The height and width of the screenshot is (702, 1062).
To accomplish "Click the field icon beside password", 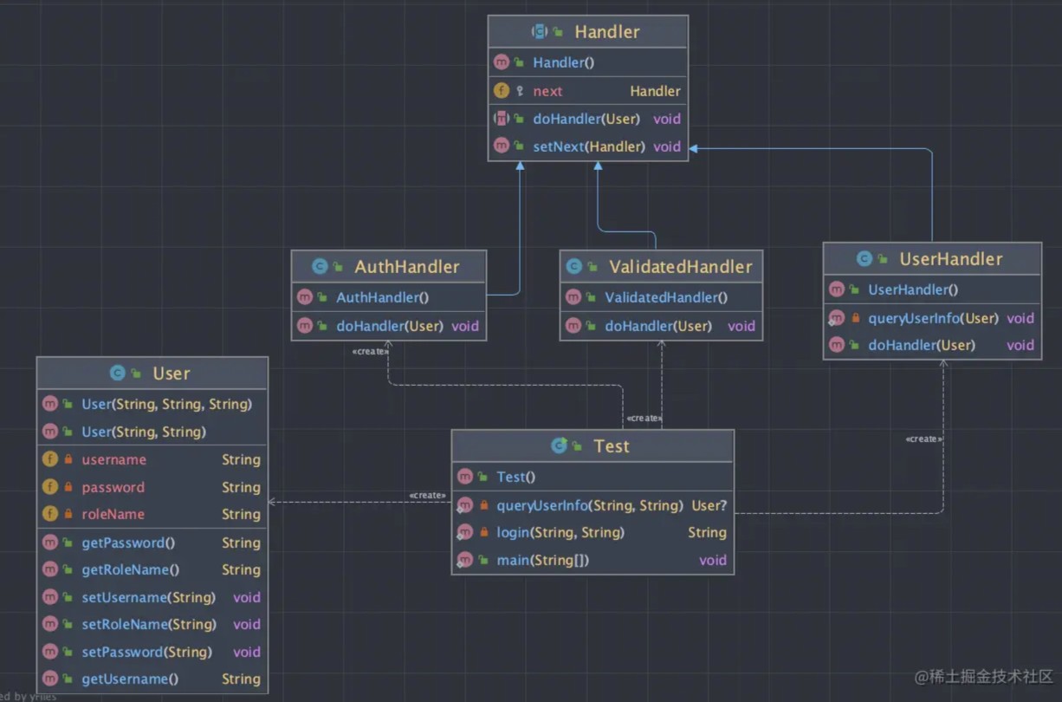I will pyautogui.click(x=50, y=487).
